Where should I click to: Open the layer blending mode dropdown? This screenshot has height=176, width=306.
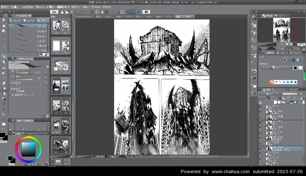[x=270, y=94]
